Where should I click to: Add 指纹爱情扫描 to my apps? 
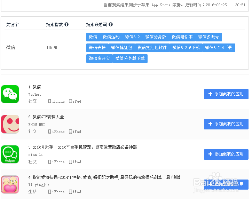coord(226,184)
